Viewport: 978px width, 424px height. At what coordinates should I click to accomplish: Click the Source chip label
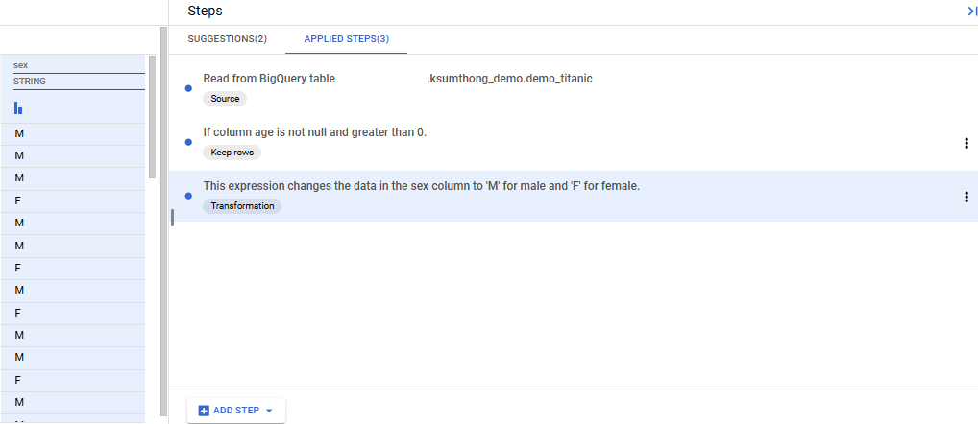pyautogui.click(x=225, y=99)
